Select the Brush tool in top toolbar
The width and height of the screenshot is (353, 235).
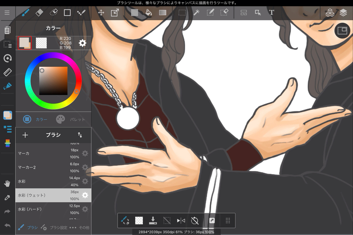coord(26,13)
